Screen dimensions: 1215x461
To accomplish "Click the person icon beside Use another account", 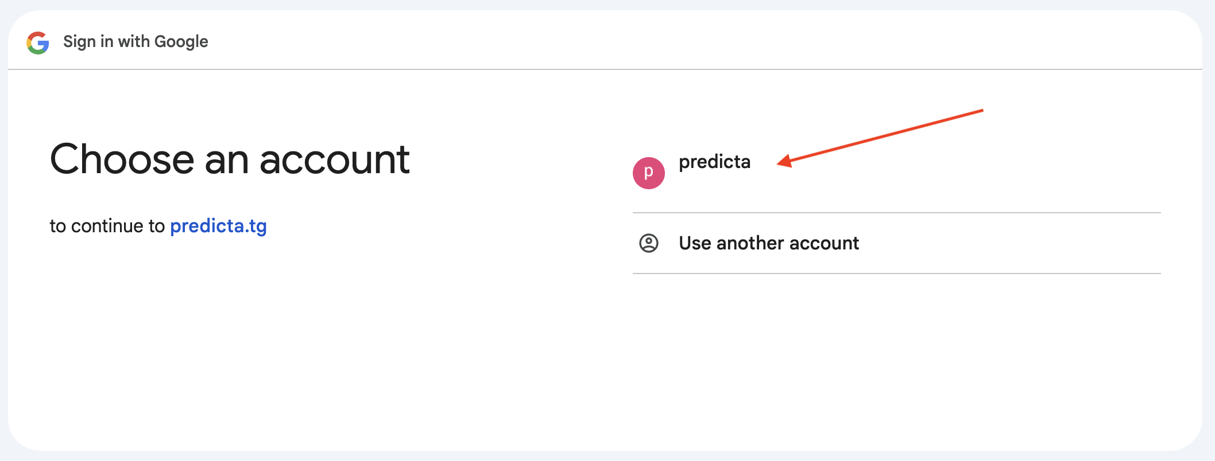I will [648, 243].
